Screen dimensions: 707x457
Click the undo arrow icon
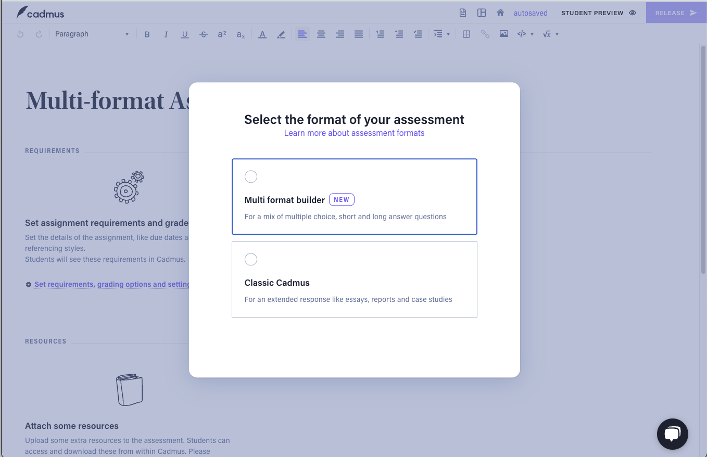point(20,34)
